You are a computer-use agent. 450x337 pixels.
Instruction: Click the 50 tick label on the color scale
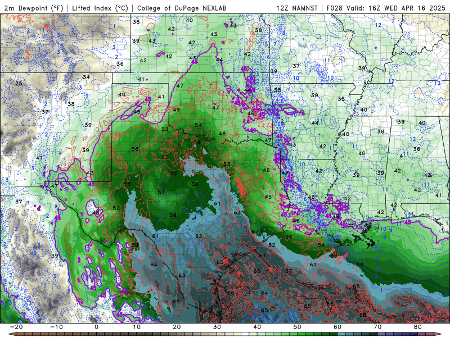pos(298,327)
